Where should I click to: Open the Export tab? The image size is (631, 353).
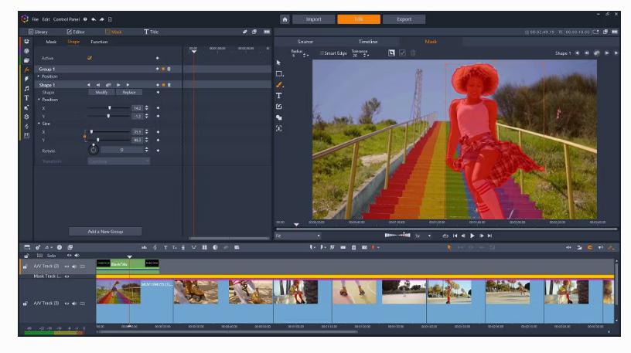[x=404, y=19]
